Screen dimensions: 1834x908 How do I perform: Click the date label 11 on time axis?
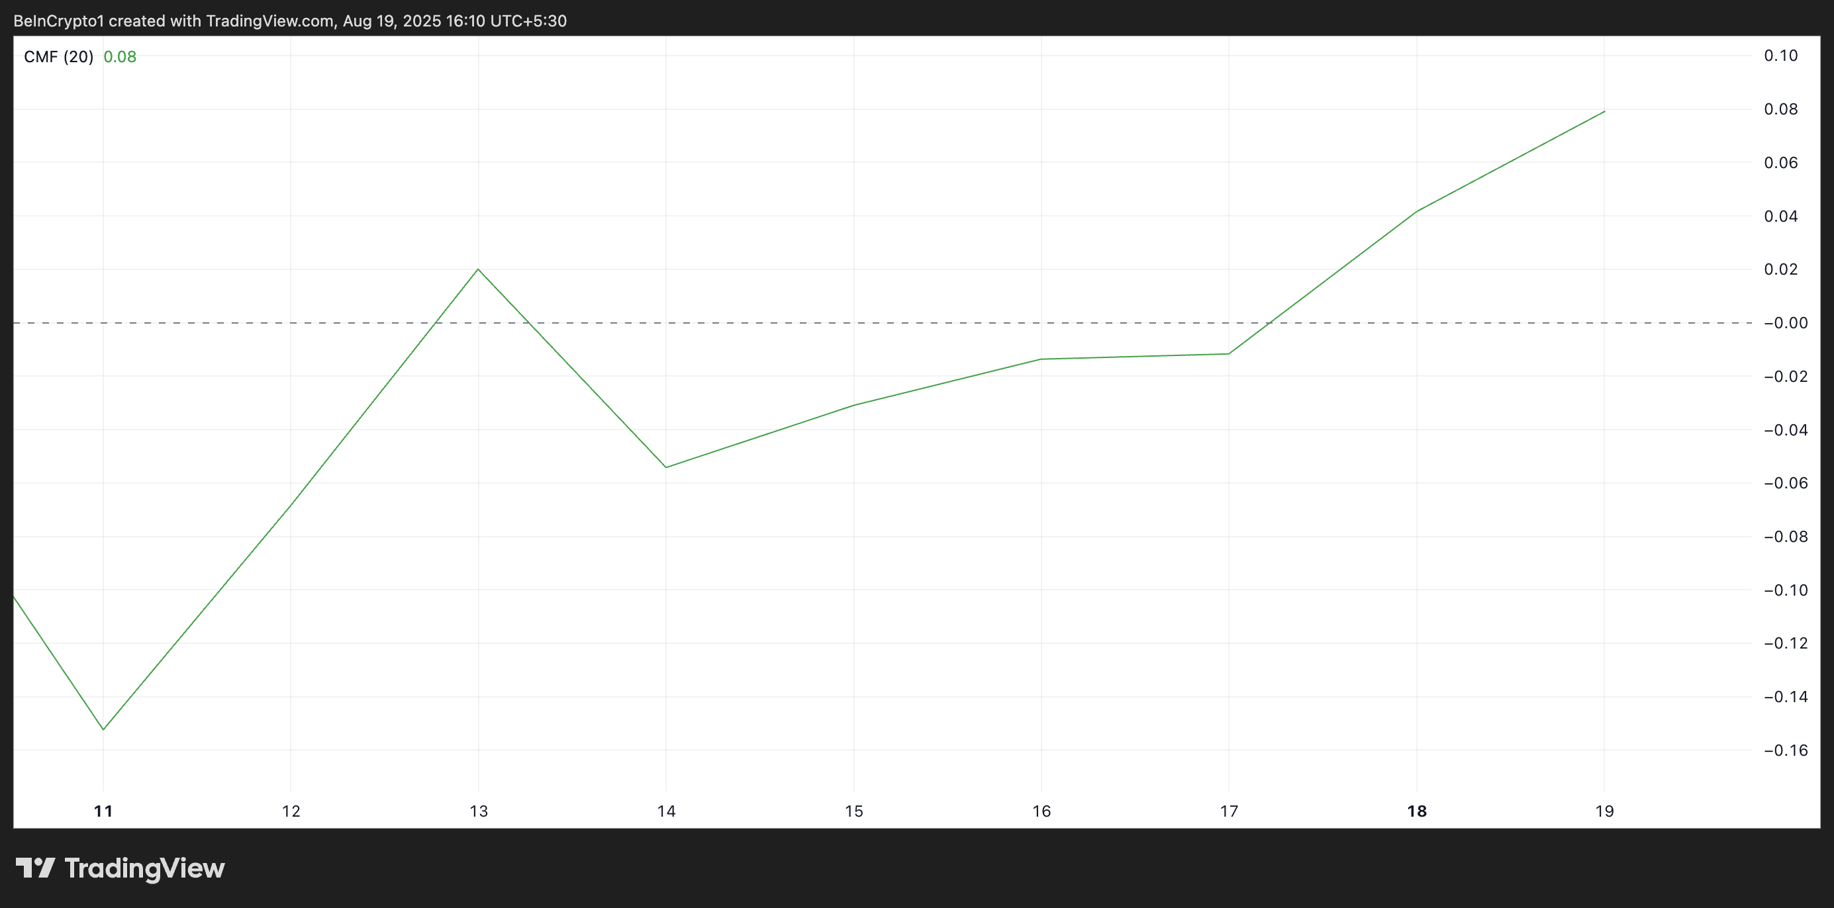(x=103, y=811)
